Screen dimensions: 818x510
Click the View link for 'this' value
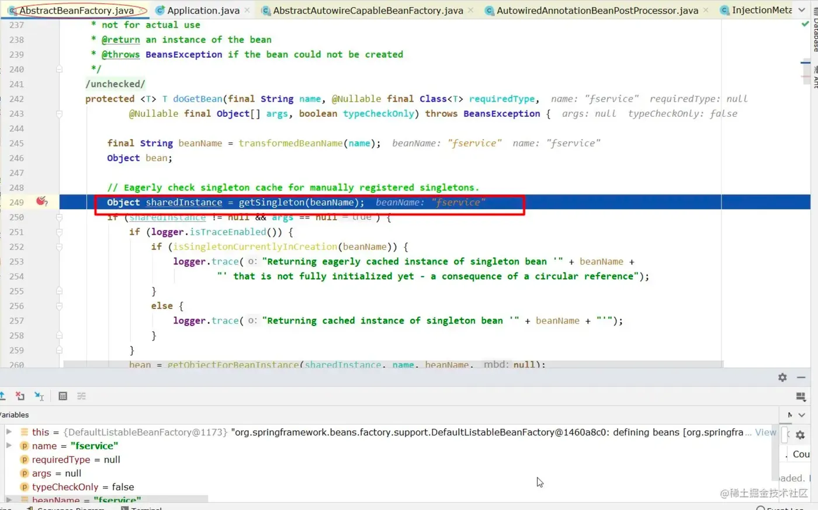[x=765, y=432]
